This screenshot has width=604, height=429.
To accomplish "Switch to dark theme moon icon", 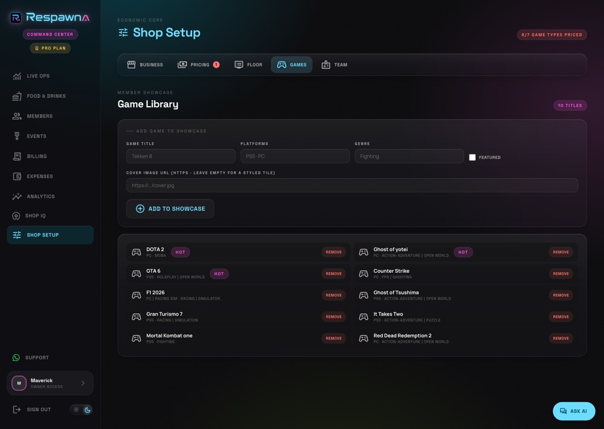I will pyautogui.click(x=88, y=410).
